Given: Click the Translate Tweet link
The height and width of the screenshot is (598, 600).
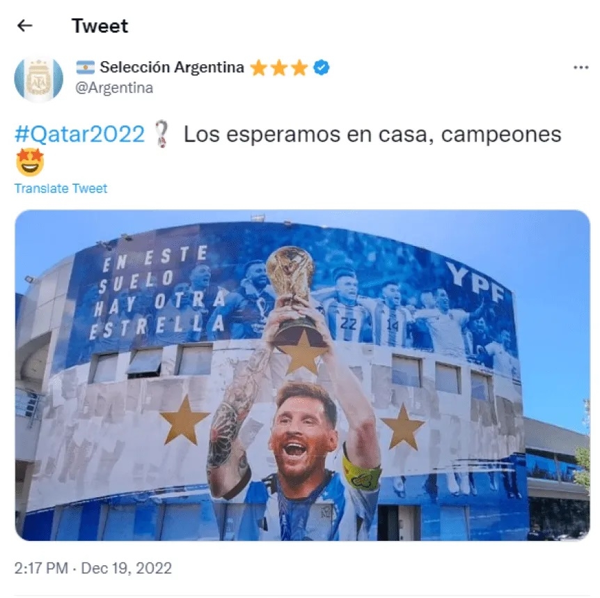Looking at the screenshot, I should pos(61,188).
